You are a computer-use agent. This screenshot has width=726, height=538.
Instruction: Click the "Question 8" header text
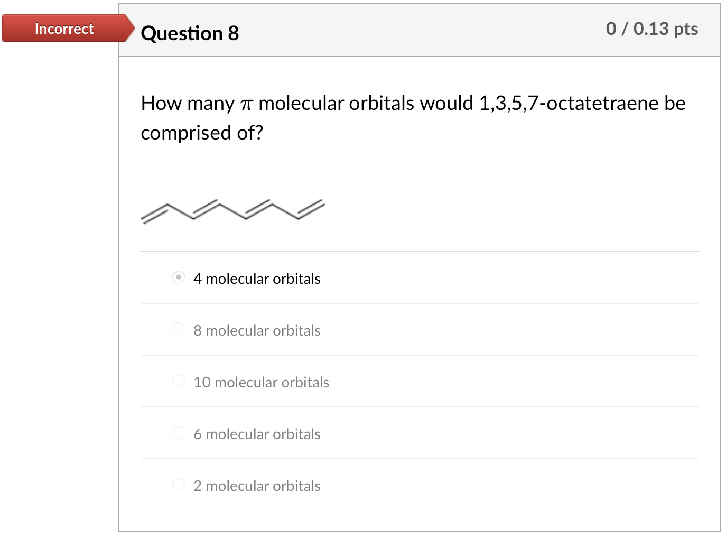[x=190, y=33]
